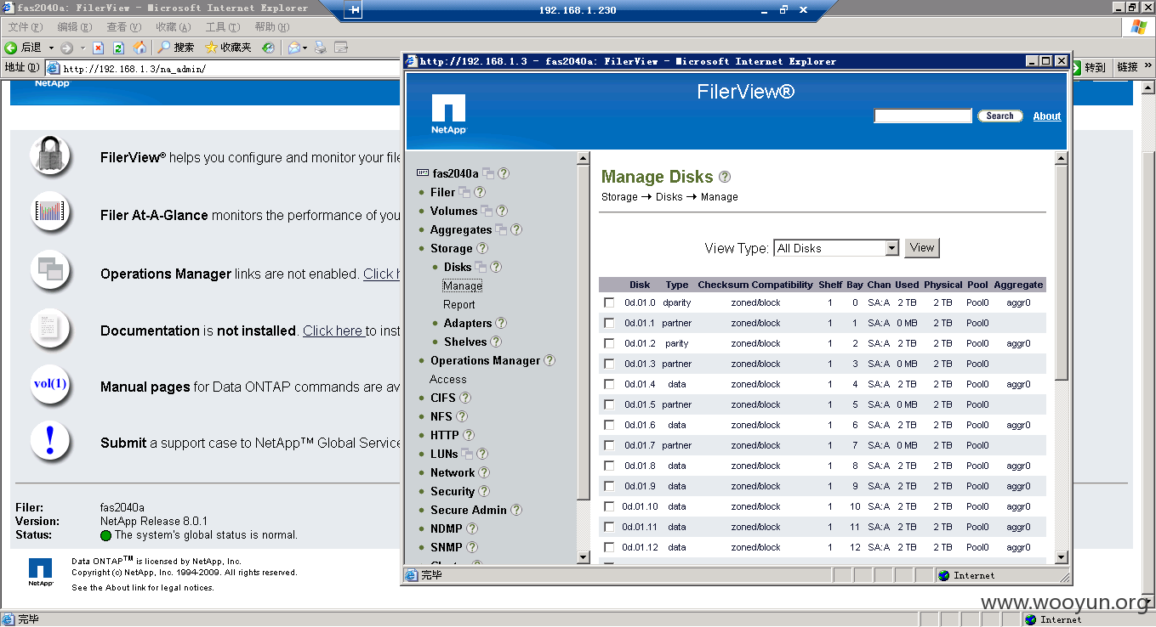Click the FilerView padlock icon in main window
The width and height of the screenshot is (1156, 627).
50,155
